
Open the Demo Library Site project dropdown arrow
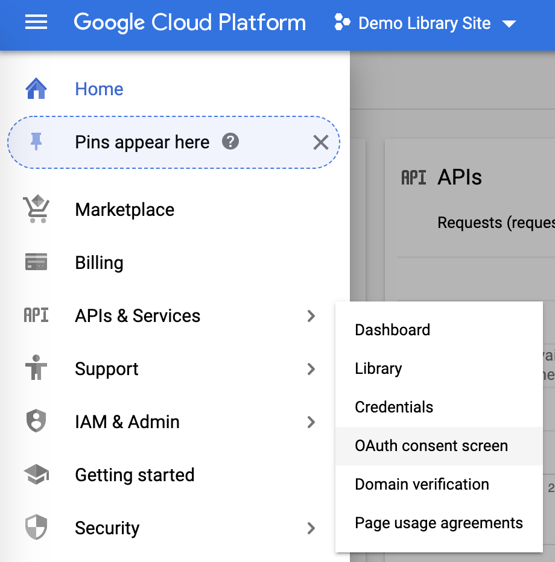[x=509, y=24]
